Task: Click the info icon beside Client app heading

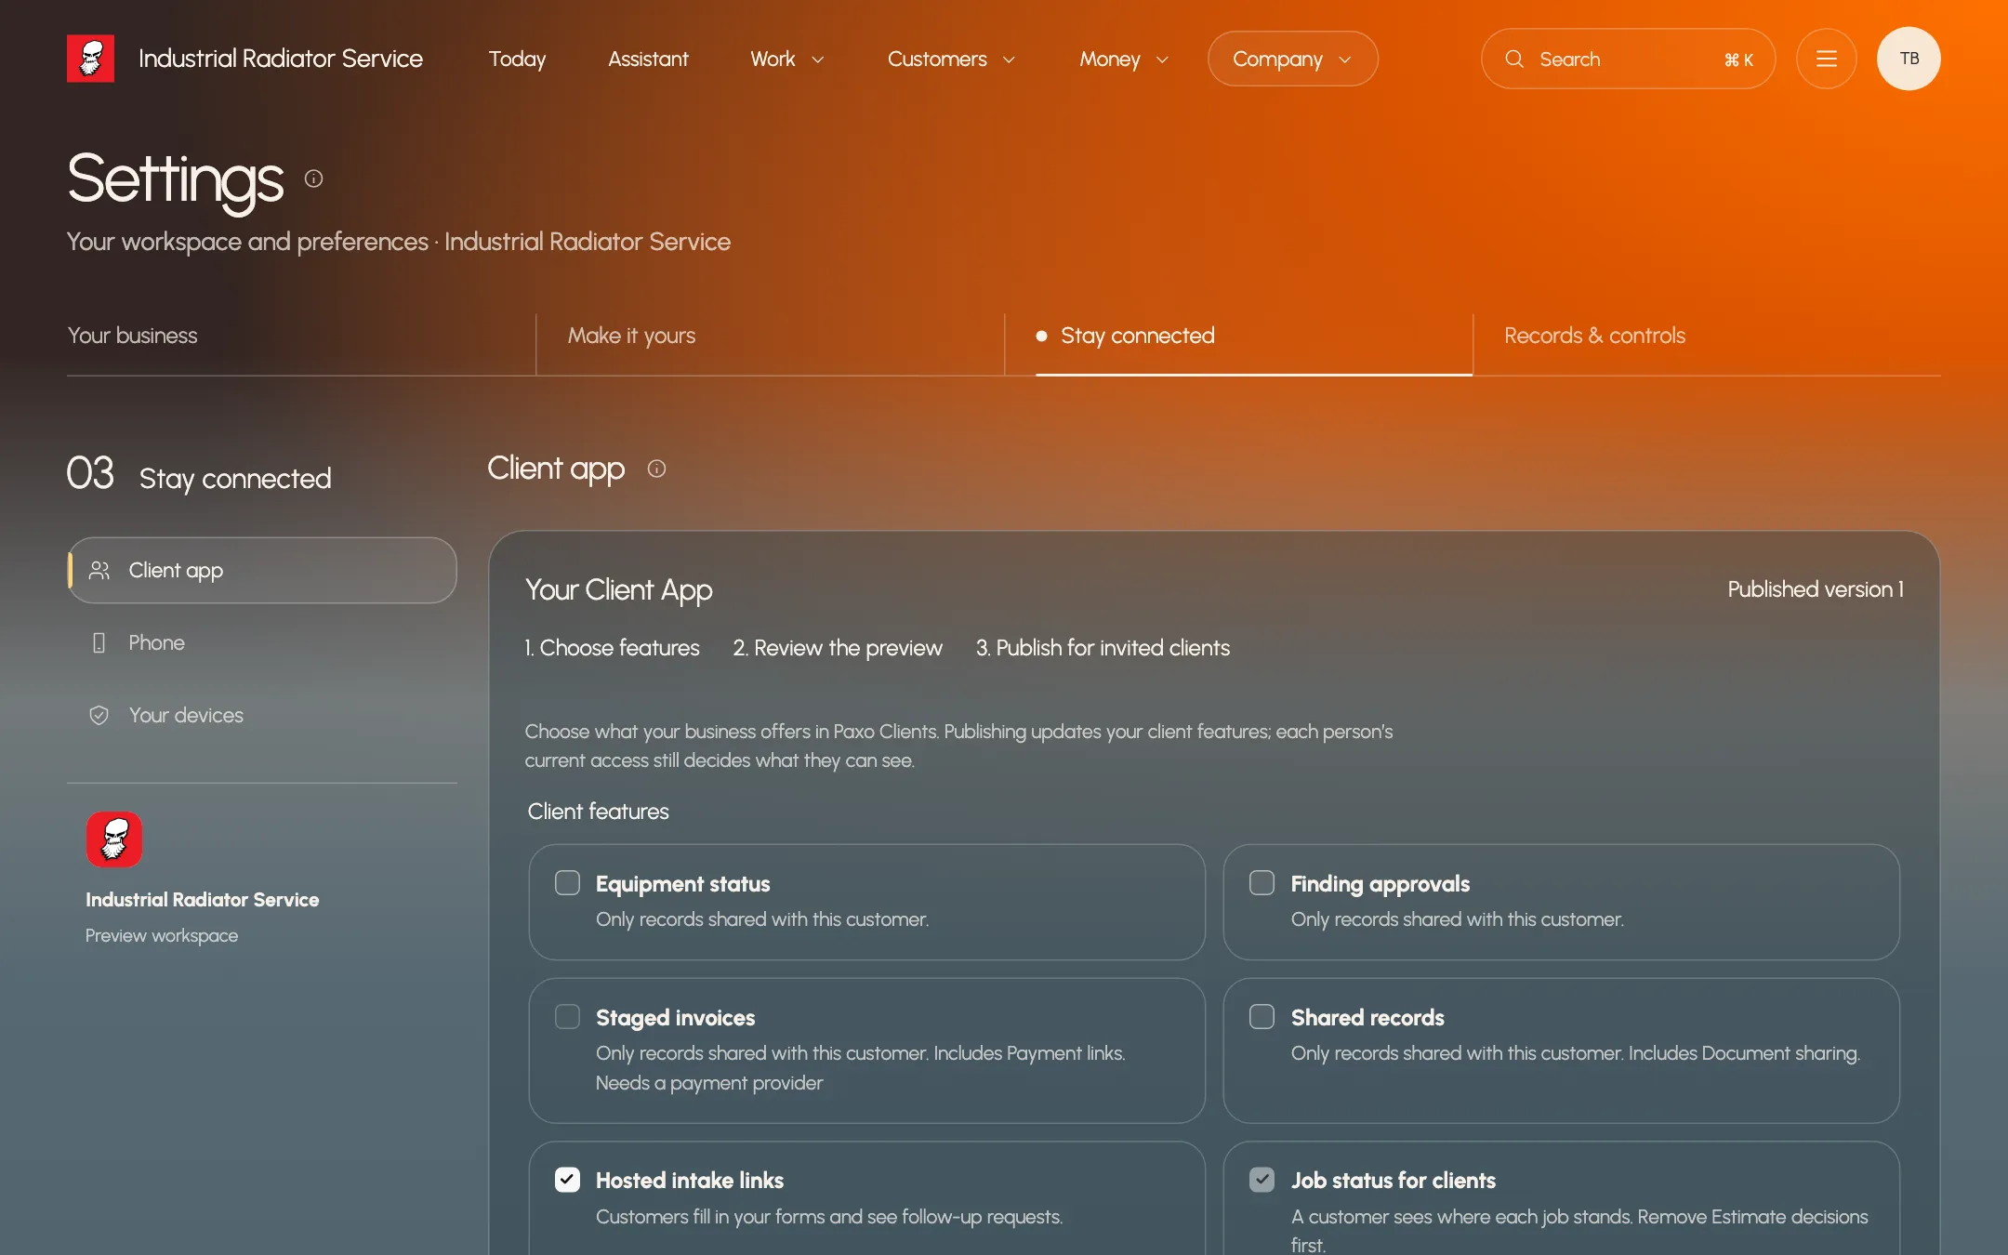Action: coord(656,469)
